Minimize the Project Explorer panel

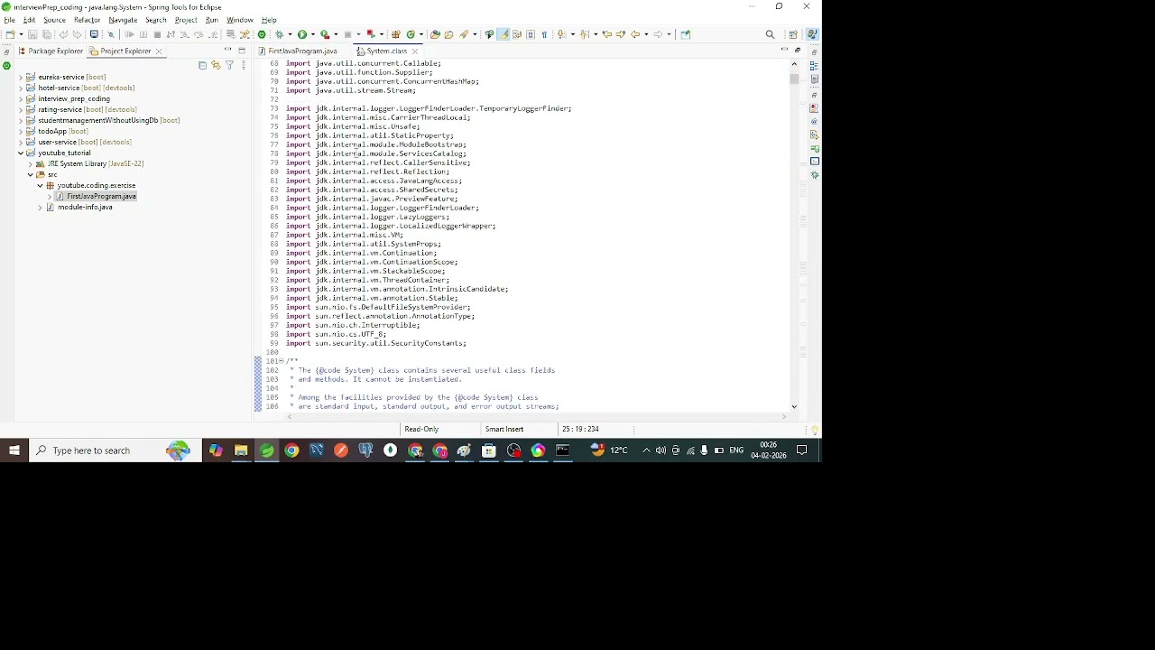[x=227, y=50]
